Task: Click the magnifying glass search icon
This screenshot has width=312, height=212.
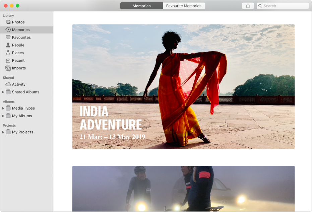Action: click(x=260, y=6)
